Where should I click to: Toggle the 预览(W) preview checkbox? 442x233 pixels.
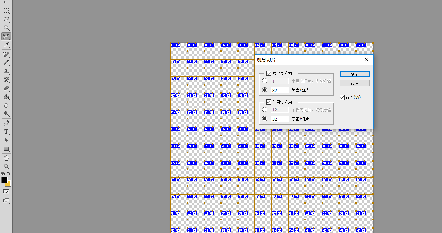tap(342, 97)
